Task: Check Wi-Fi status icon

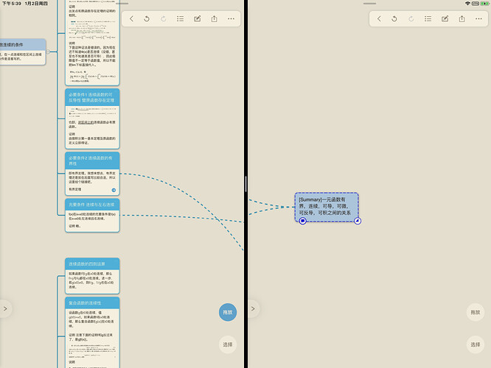Action: tap(467, 4)
